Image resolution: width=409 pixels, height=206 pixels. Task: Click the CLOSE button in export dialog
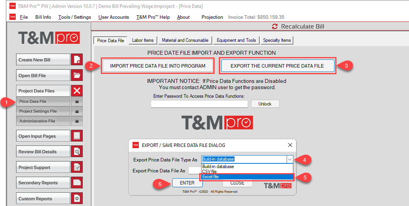[237, 183]
